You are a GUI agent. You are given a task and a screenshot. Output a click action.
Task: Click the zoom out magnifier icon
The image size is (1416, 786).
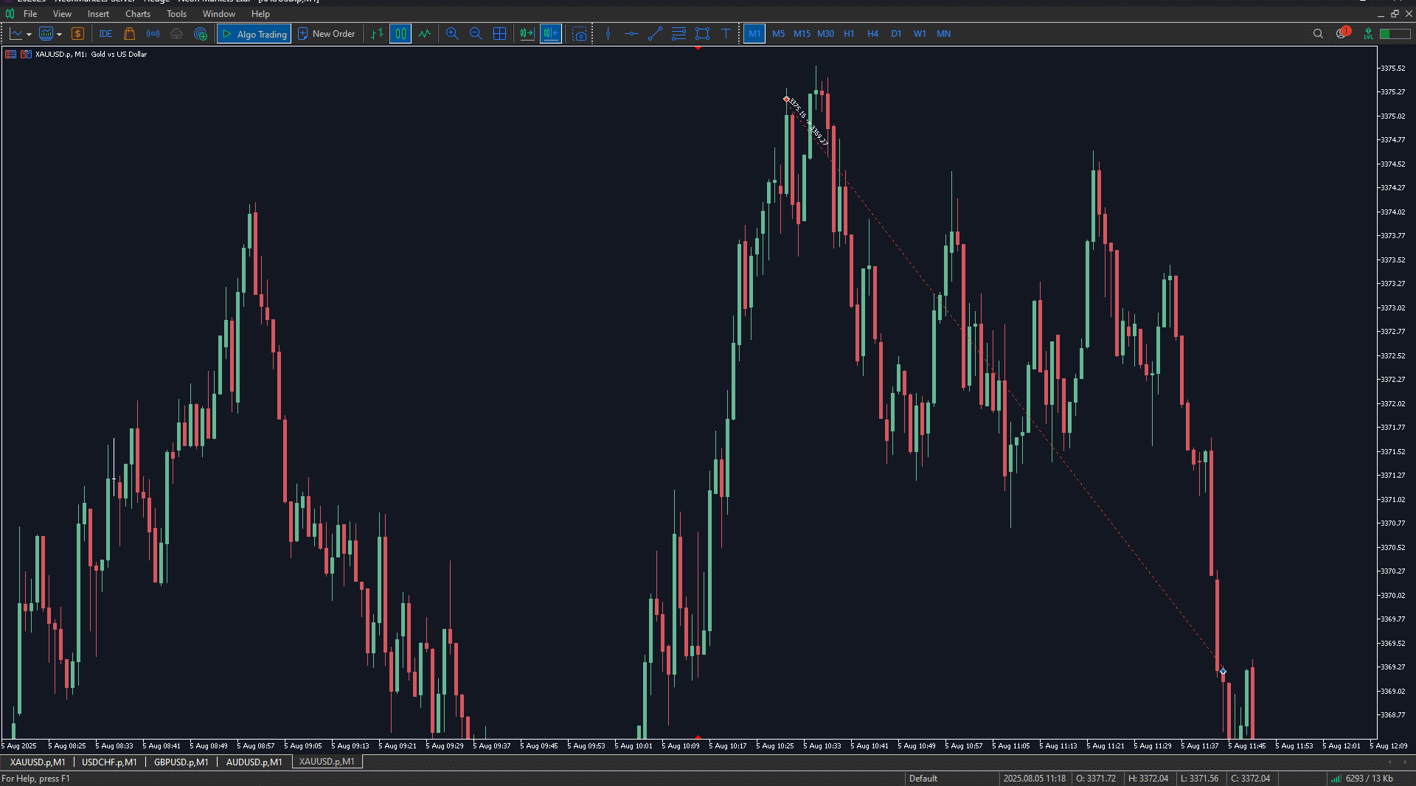(x=476, y=34)
